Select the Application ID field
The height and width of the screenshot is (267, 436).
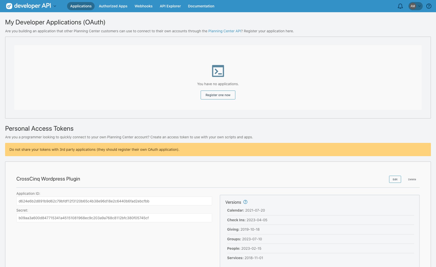114,201
